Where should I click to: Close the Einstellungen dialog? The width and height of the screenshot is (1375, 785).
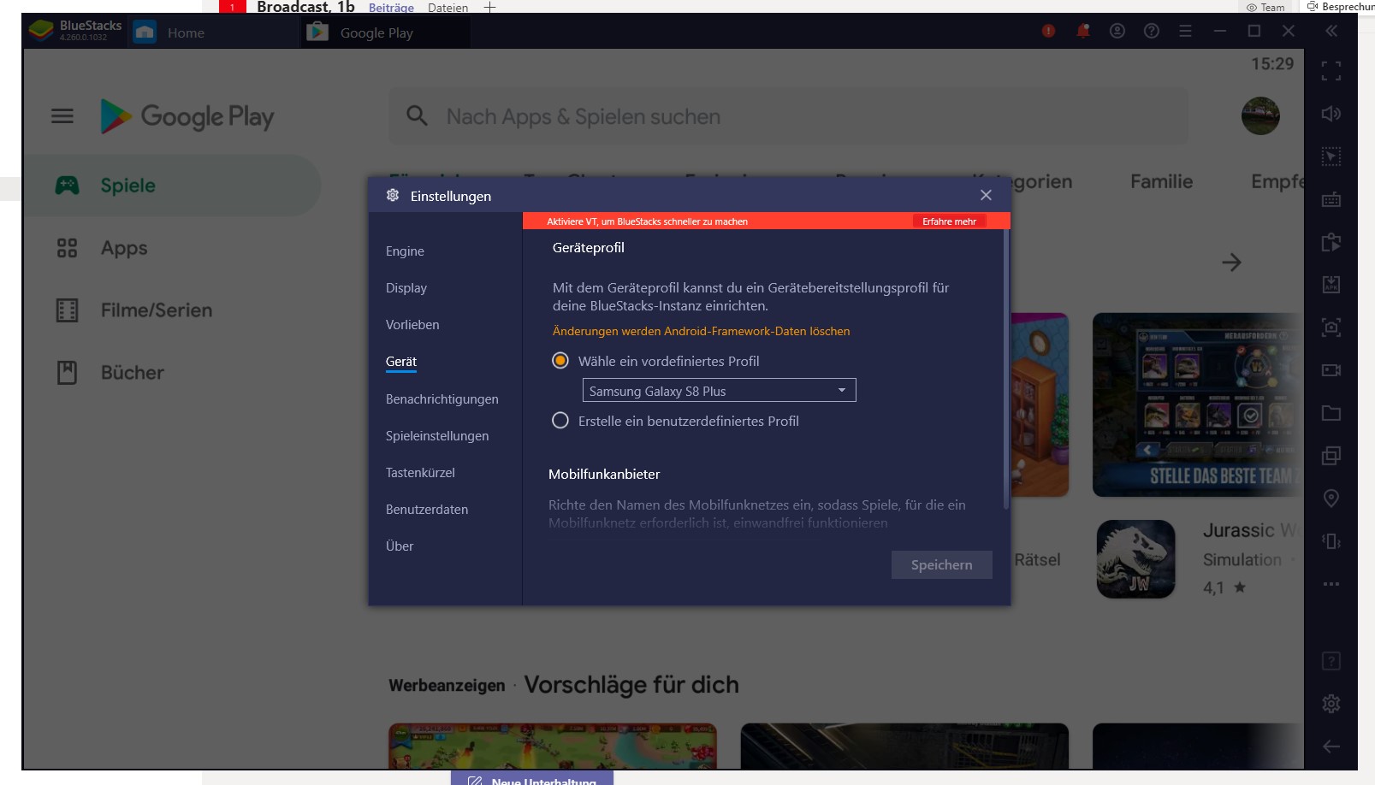click(x=986, y=196)
